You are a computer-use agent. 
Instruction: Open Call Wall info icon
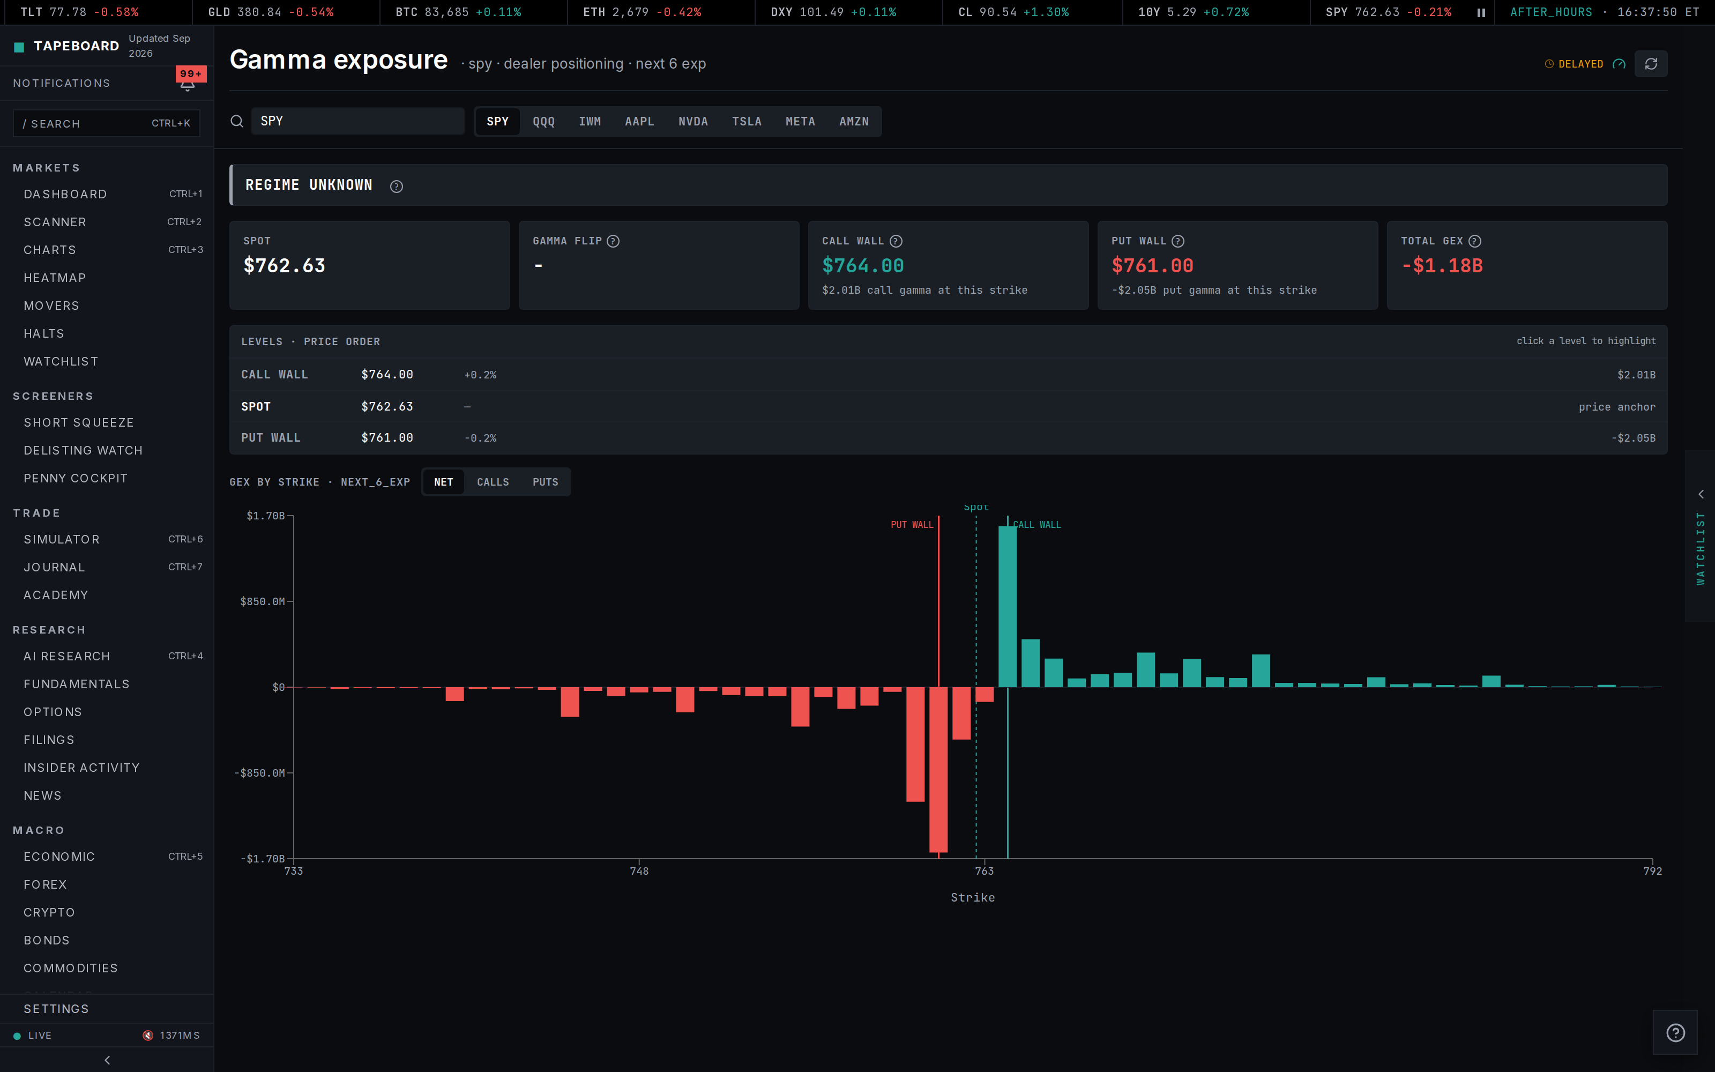click(896, 241)
